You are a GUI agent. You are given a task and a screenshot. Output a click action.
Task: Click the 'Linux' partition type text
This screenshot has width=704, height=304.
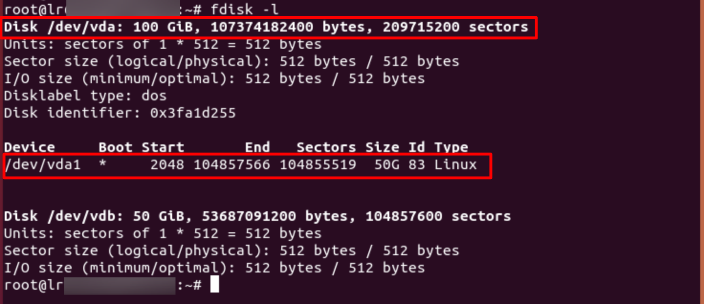pos(455,165)
